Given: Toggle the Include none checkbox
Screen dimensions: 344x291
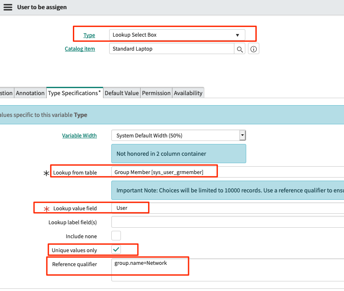Looking at the screenshot, I should [x=116, y=236].
